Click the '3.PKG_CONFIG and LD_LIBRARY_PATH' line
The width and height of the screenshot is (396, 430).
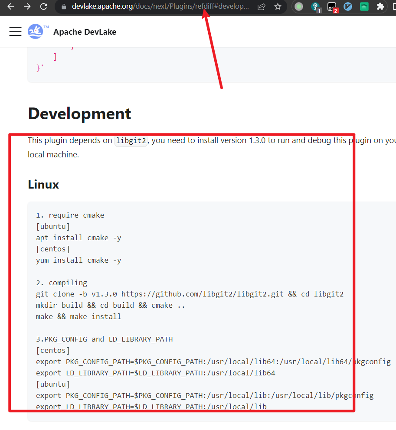click(x=104, y=339)
